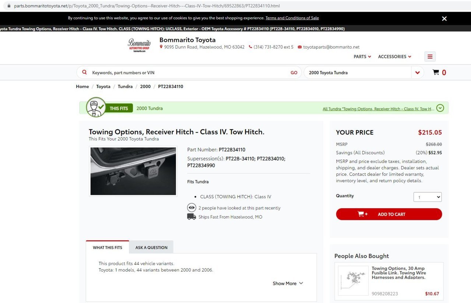
Task: Click the shipping truck icon
Action: click(191, 217)
